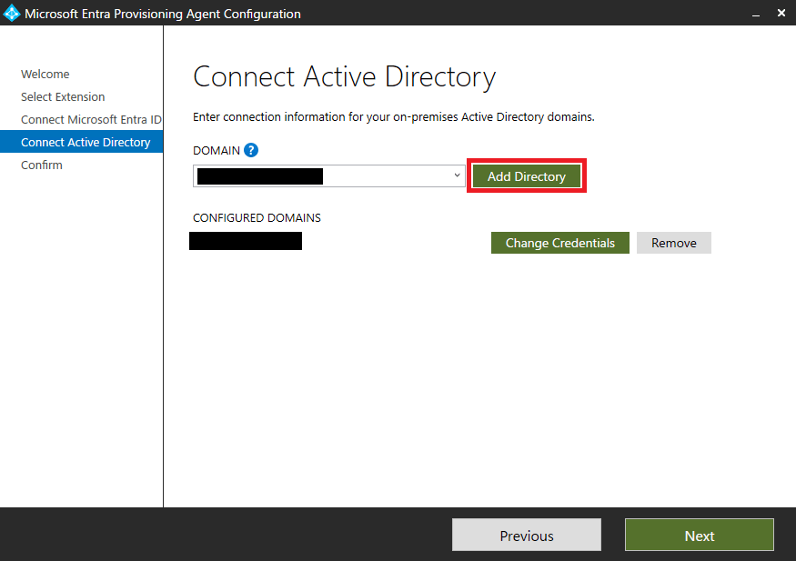Go back with the Previous button
Viewport: 796px width, 561px height.
tap(527, 535)
